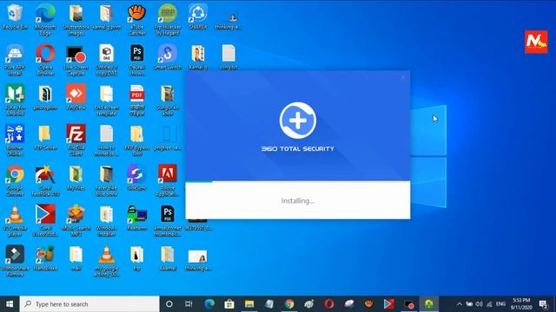Open the notification action center

click(543, 304)
